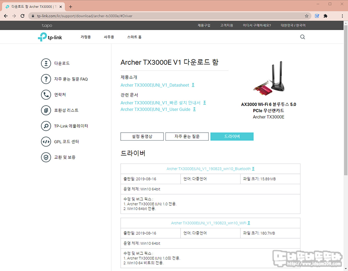This screenshot has height=271, width=348.
Task: Open the 빠른 설치 안내서 document link
Action: coord(160,103)
